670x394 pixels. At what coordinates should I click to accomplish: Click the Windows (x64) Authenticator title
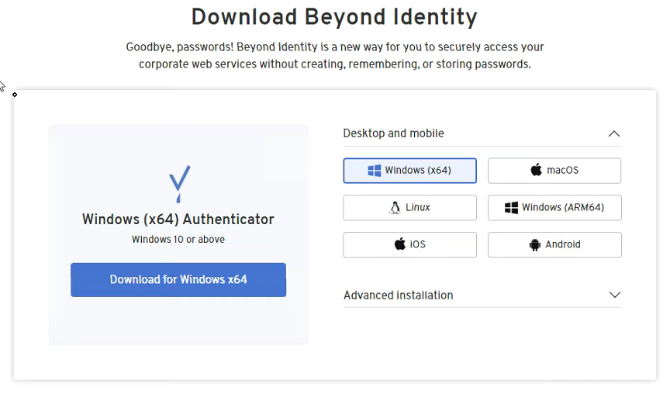click(x=178, y=219)
